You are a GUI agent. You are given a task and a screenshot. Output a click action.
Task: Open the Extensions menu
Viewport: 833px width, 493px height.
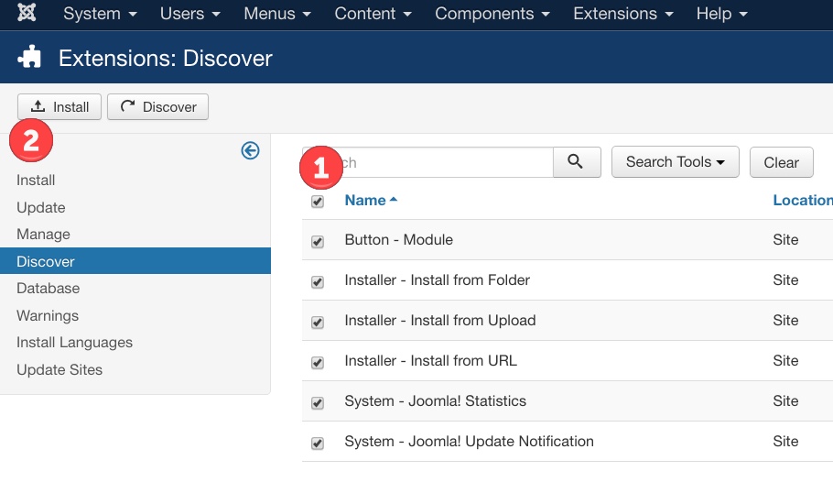[x=623, y=14]
